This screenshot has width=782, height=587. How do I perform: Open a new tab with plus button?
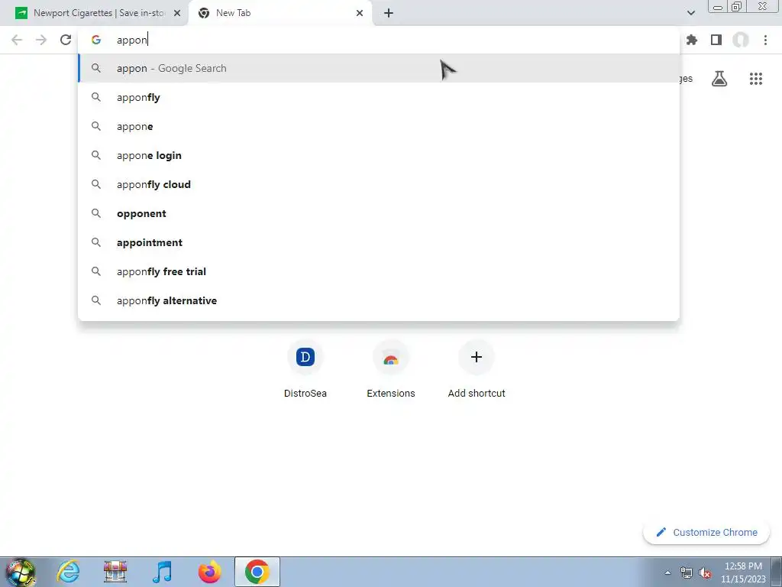[389, 13]
